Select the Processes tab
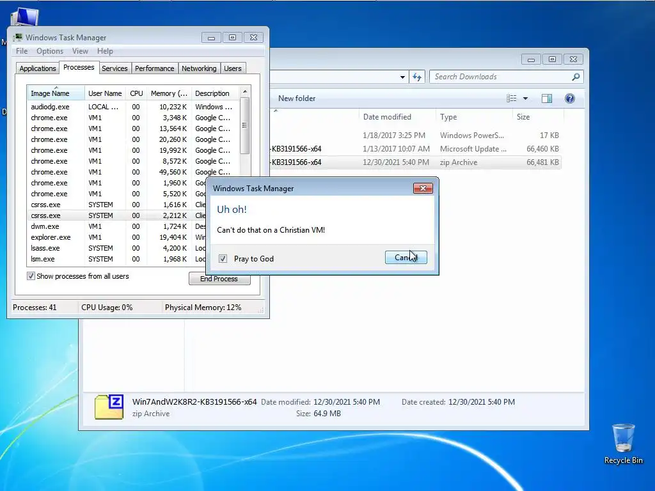This screenshot has width=655, height=491. pos(79,67)
